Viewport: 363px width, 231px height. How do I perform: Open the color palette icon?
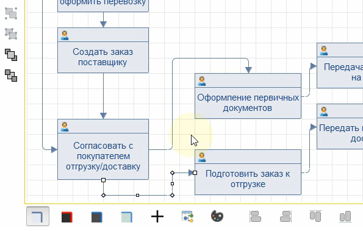coord(217,216)
